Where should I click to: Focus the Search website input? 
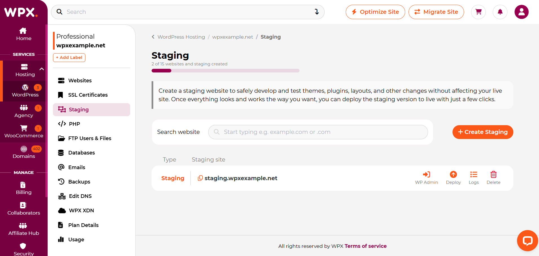[318, 132]
